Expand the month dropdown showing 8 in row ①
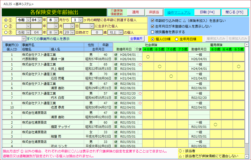The width and height of the screenshot is (251, 160). [x=56, y=20]
